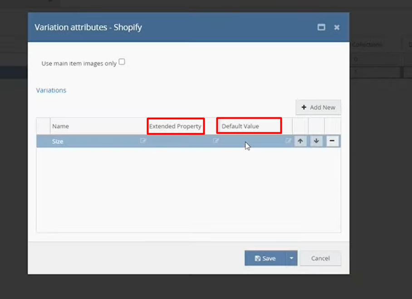Viewport: 412px width, 299px height.
Task: Enable Use main item images only checkbox
Action: (122, 62)
